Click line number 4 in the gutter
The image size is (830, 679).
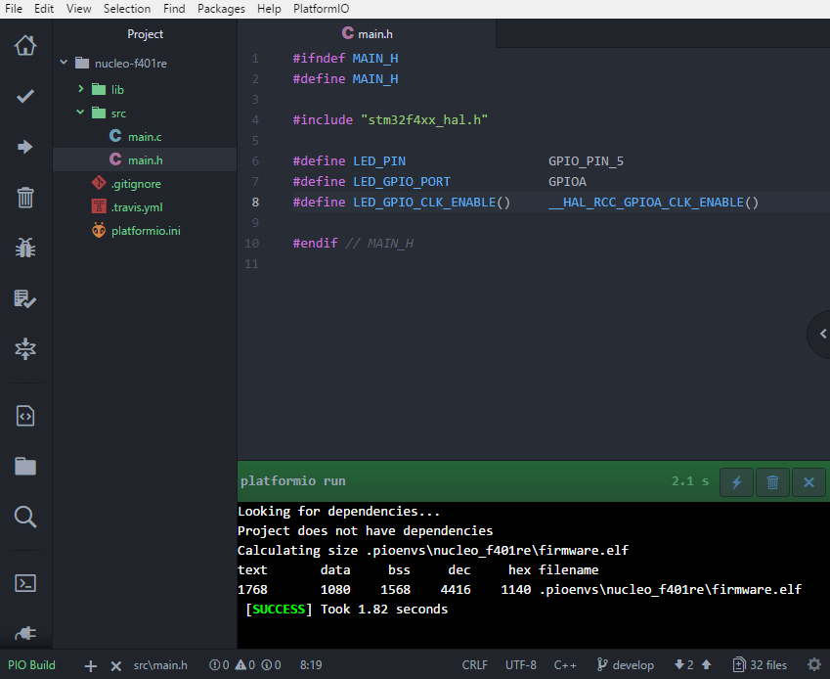[255, 119]
